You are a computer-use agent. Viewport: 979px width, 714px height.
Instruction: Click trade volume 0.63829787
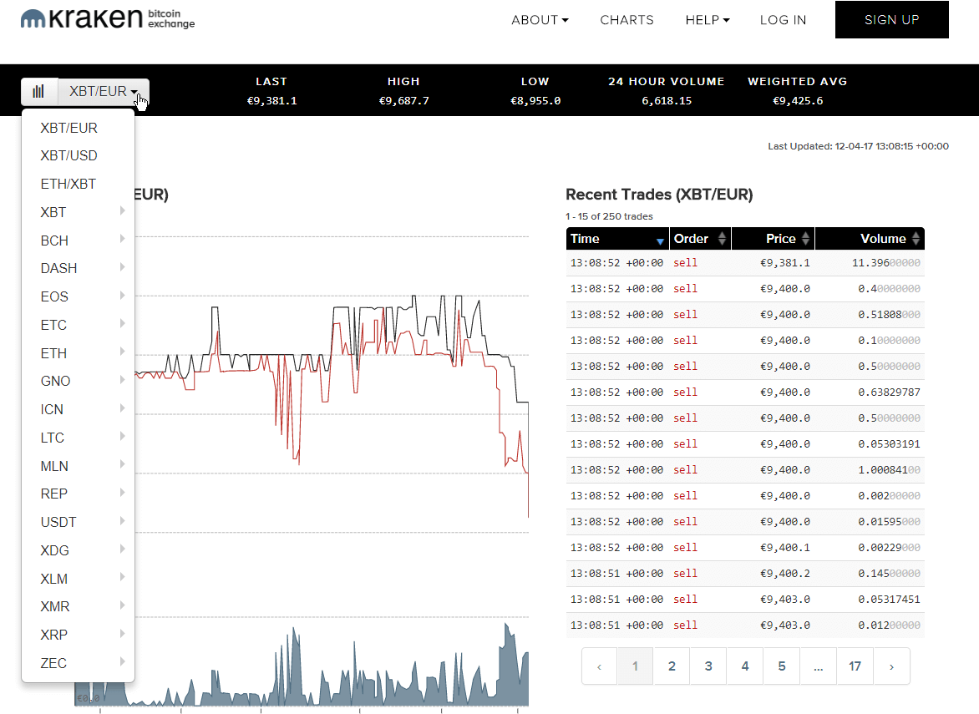point(889,392)
